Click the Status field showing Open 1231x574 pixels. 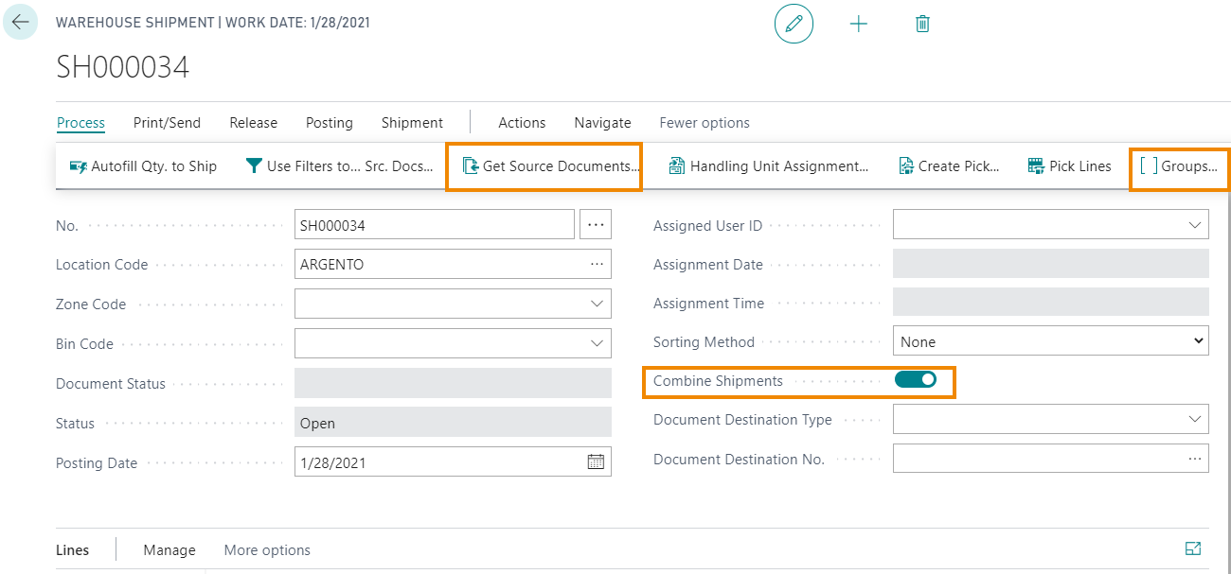point(453,423)
